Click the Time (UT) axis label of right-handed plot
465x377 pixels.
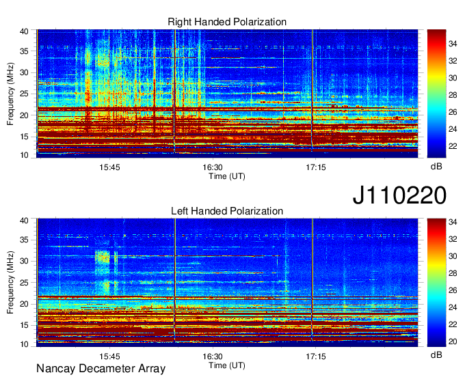[227, 176]
